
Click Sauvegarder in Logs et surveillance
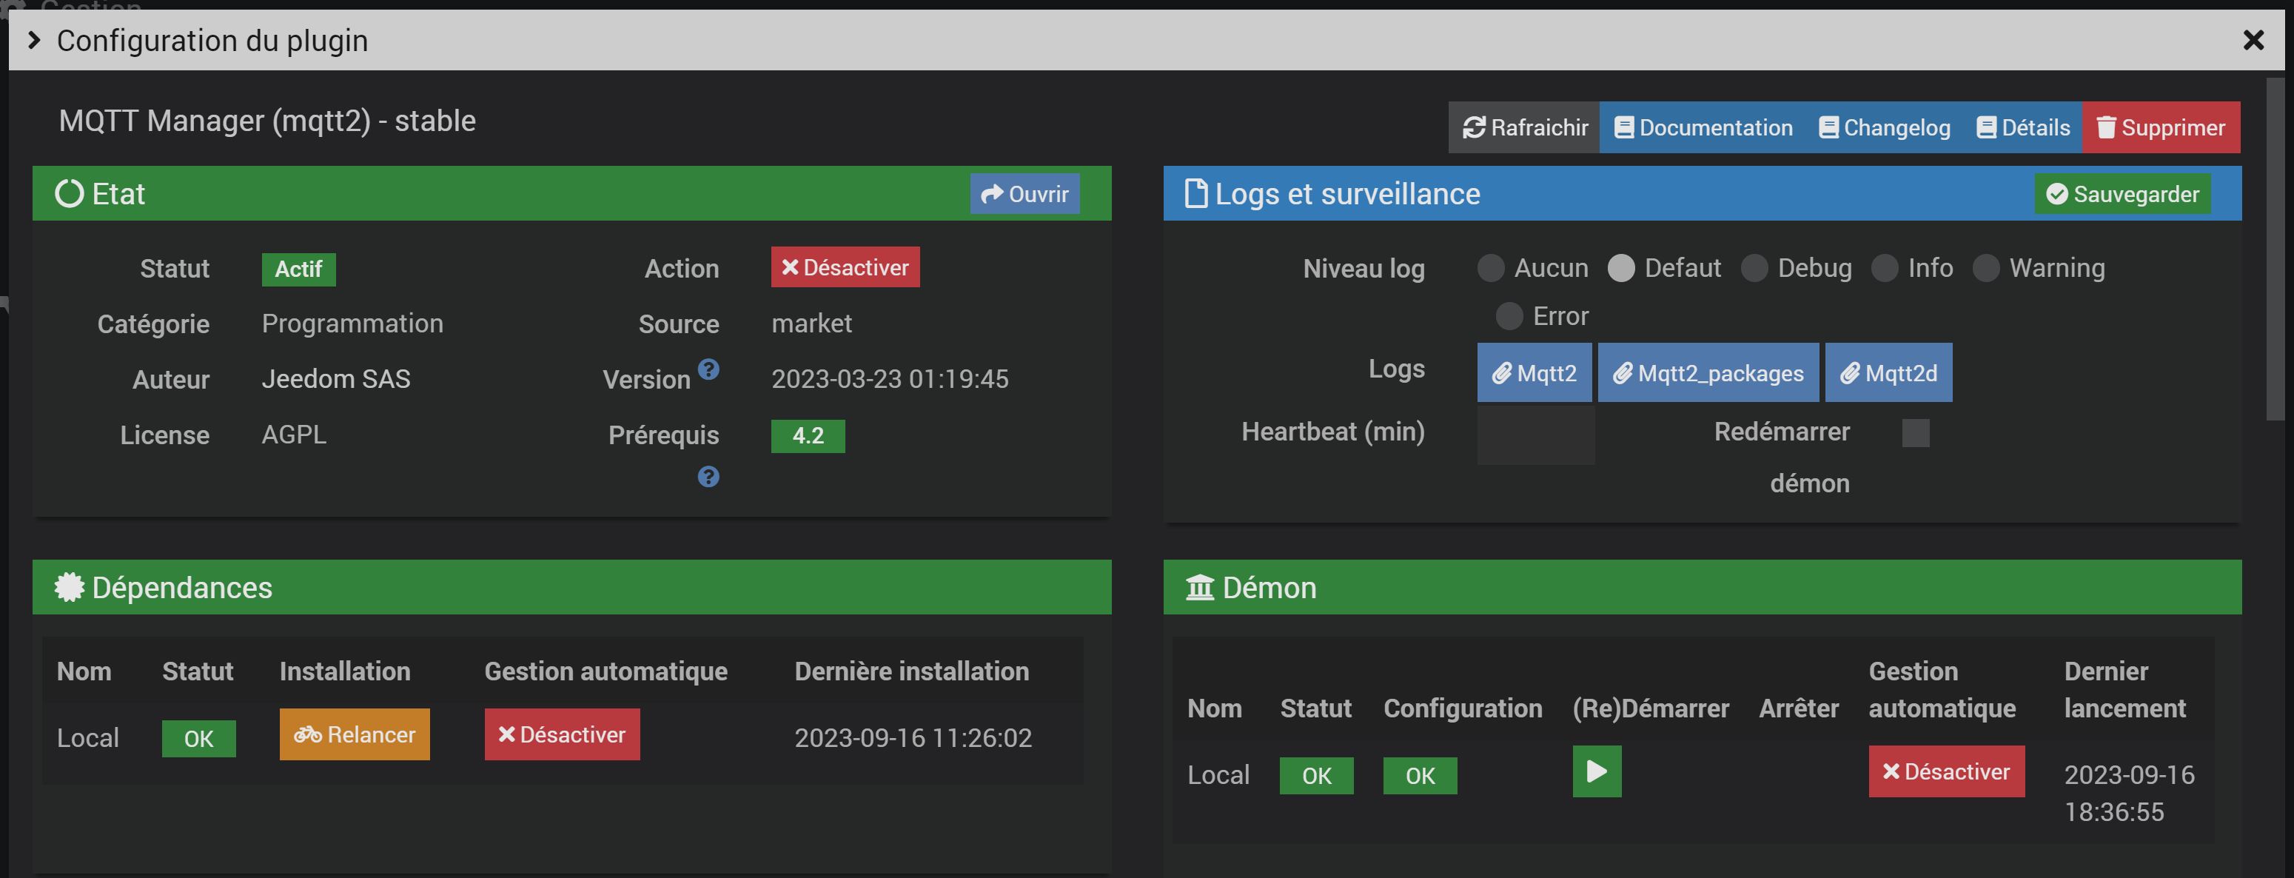(2122, 194)
